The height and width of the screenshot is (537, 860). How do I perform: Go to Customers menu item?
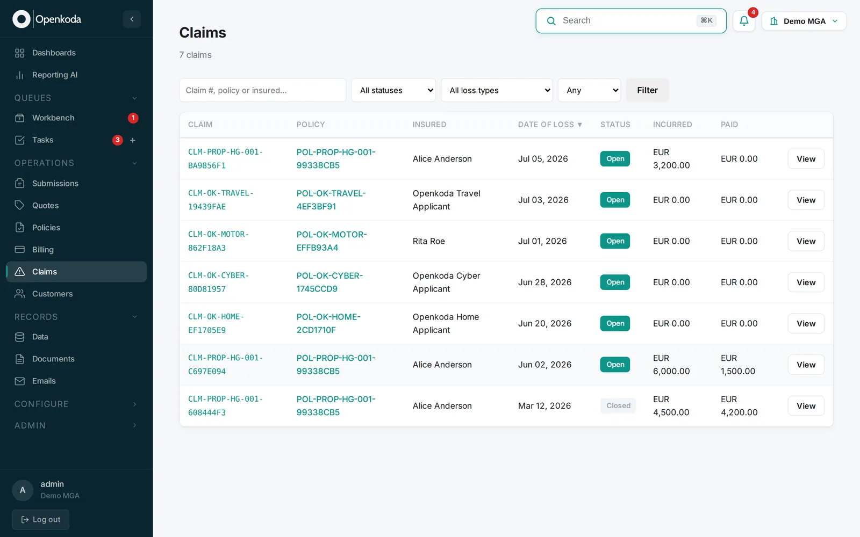click(x=76, y=294)
